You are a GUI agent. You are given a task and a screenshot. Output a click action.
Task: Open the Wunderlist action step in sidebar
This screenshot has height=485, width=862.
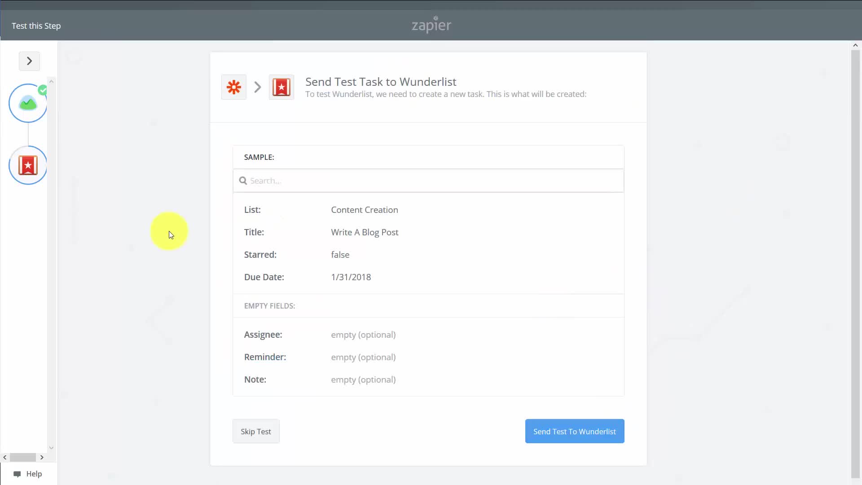click(x=28, y=165)
